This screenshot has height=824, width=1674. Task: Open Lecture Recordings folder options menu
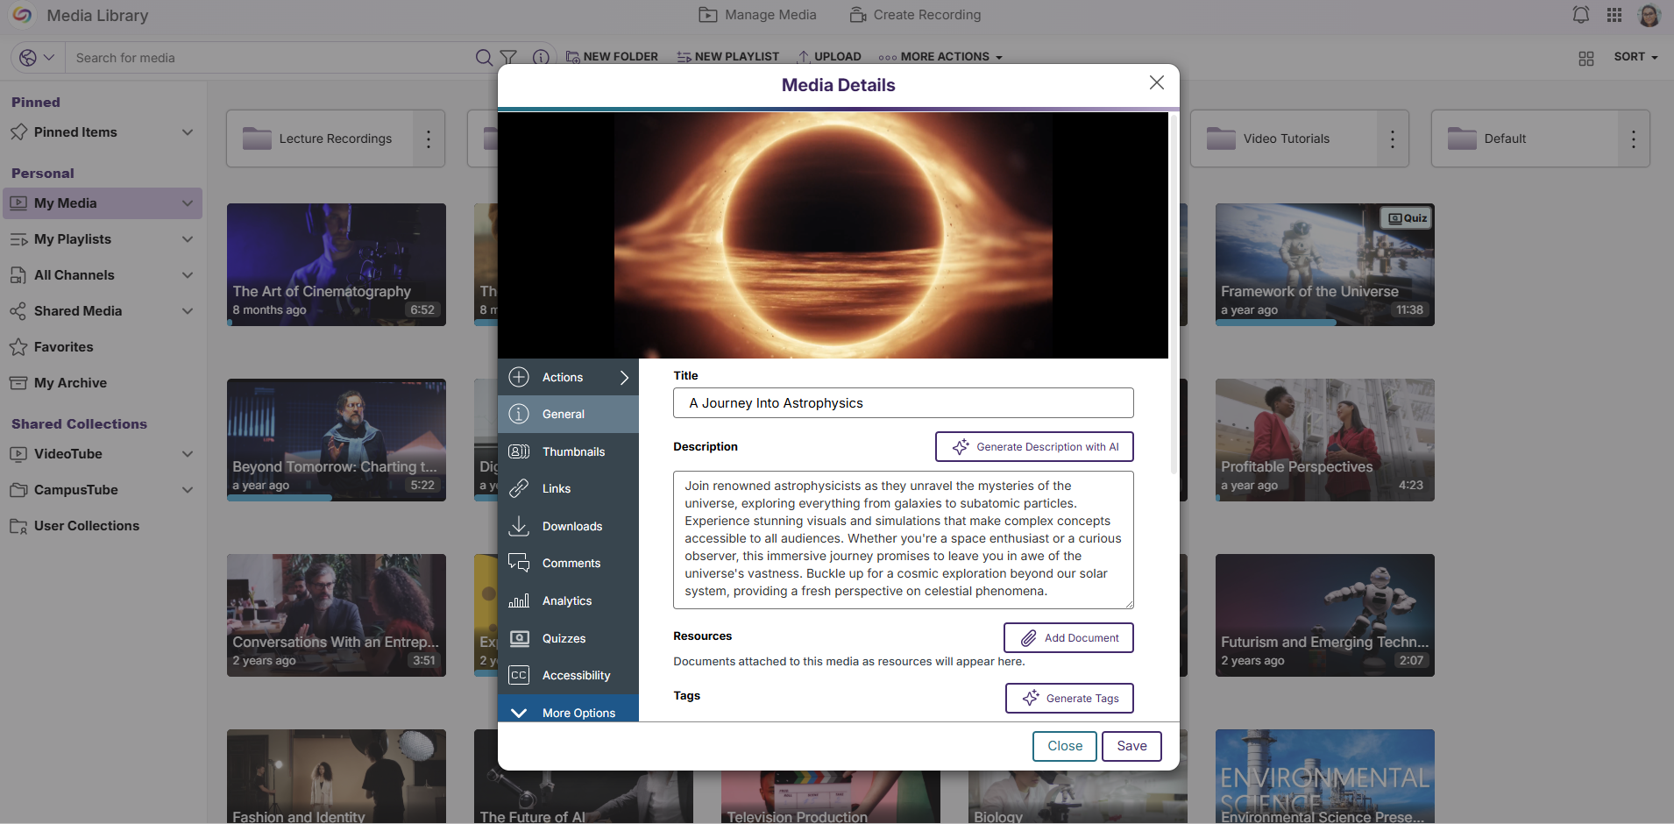(429, 139)
